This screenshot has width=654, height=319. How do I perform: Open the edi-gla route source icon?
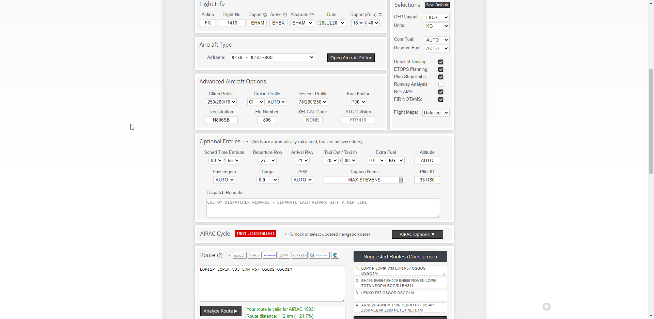(299, 255)
